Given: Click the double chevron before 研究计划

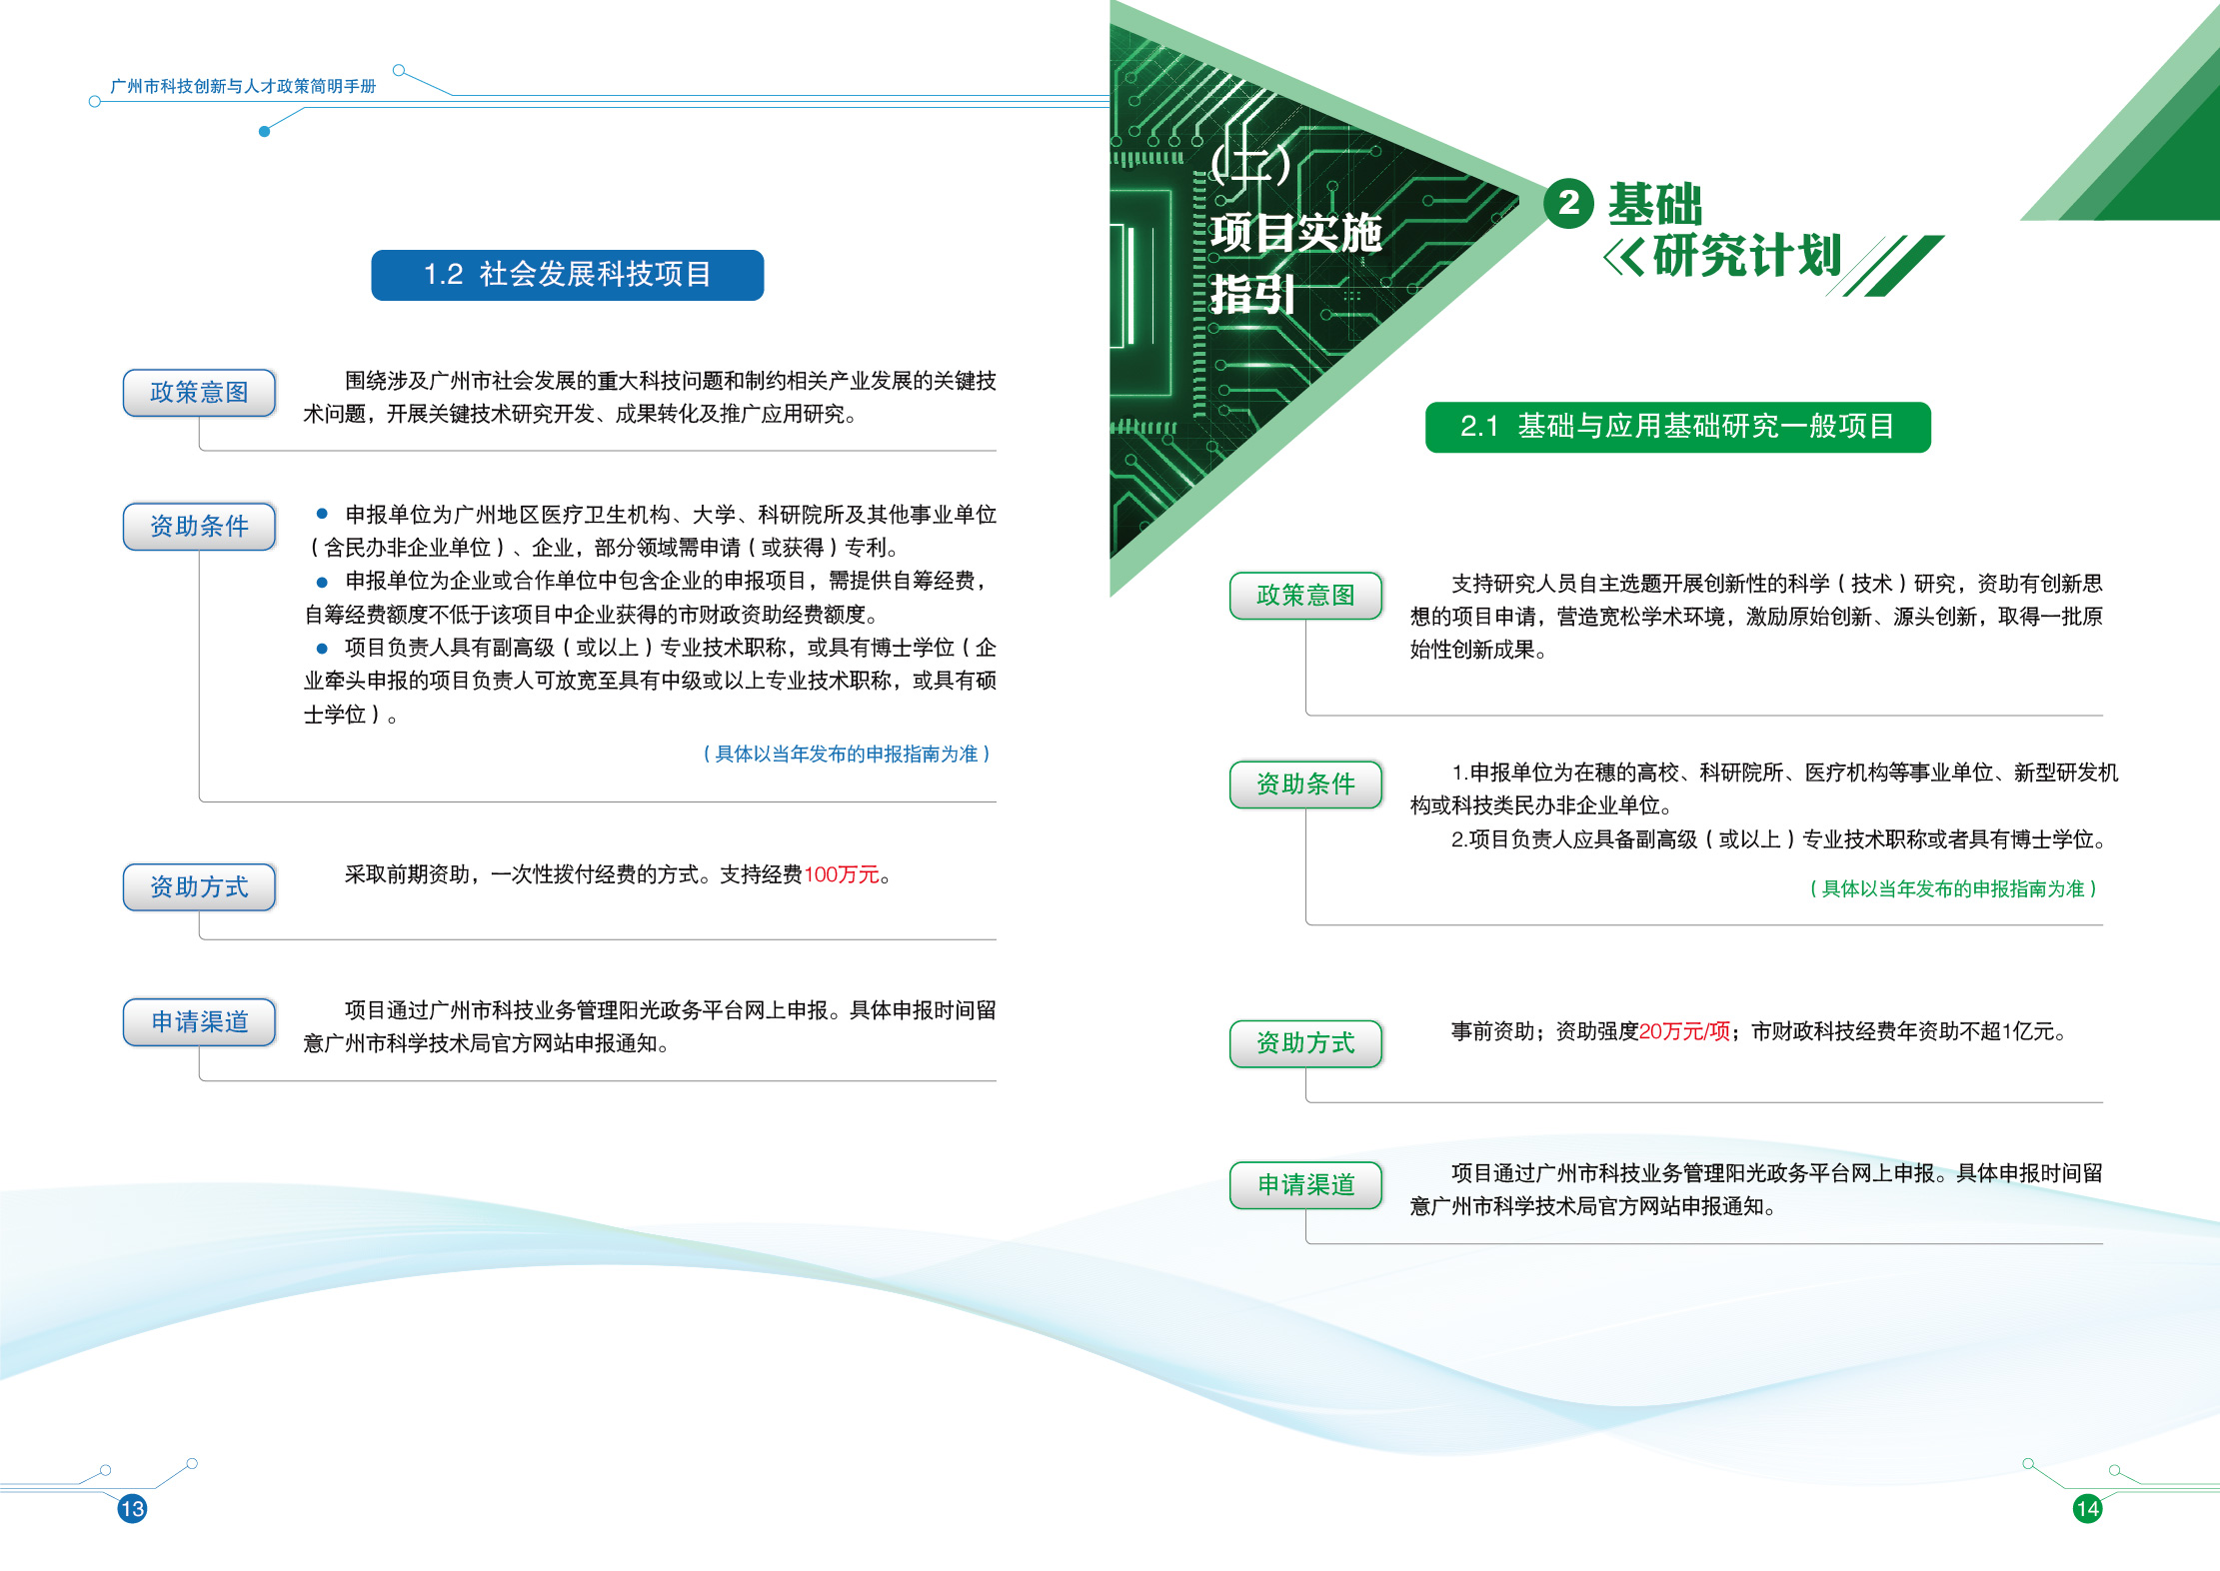Looking at the screenshot, I should (x=1624, y=258).
